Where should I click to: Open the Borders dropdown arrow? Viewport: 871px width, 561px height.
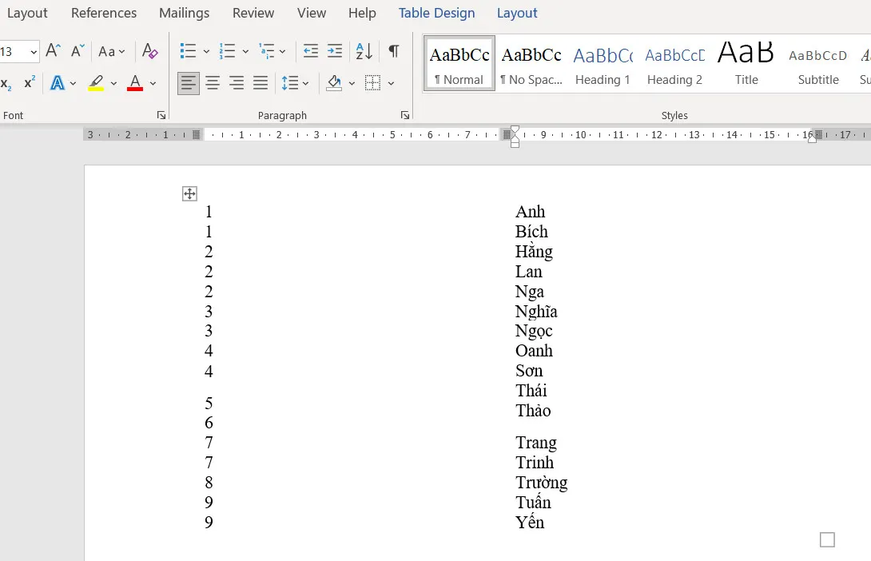click(x=391, y=83)
